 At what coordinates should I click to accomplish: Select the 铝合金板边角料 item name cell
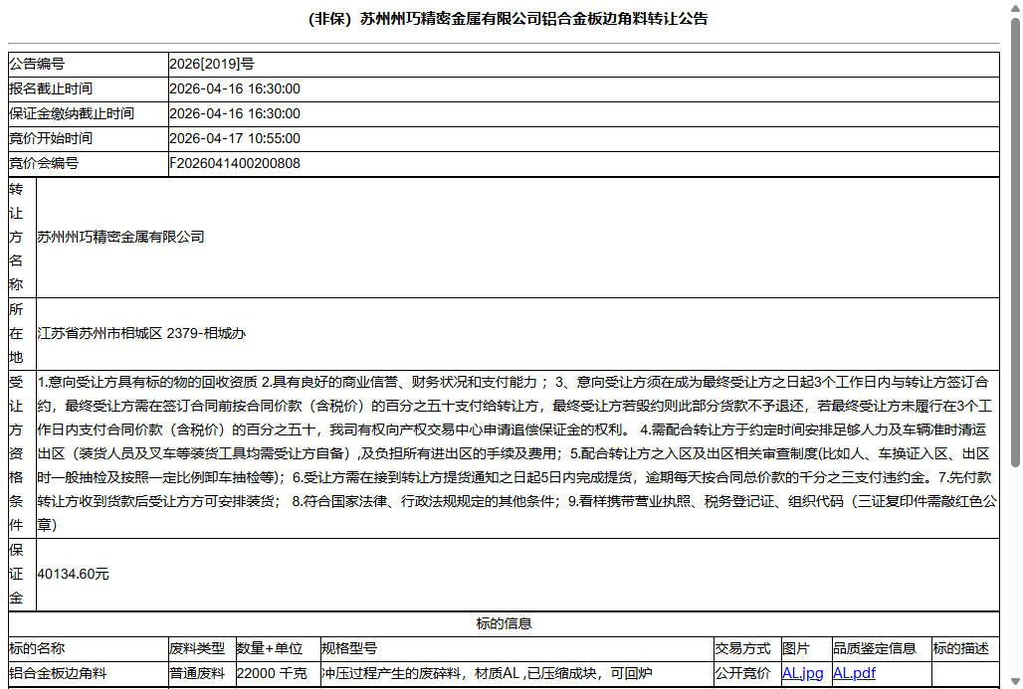click(x=89, y=673)
